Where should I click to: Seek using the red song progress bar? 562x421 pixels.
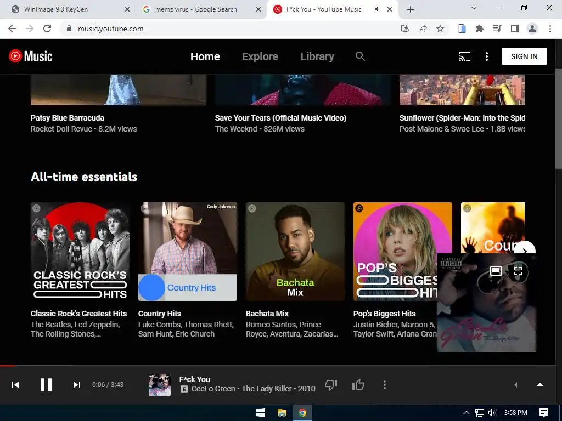pyautogui.click(x=278, y=366)
